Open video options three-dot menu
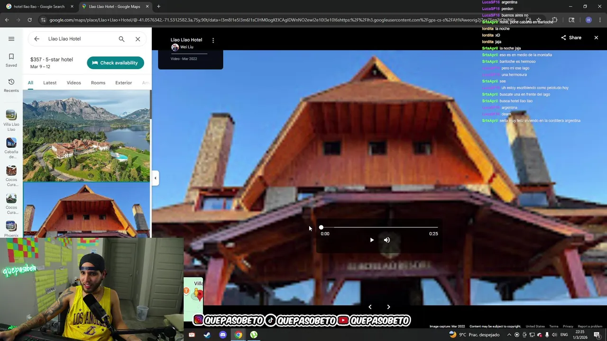This screenshot has height=341, width=607. (x=213, y=41)
